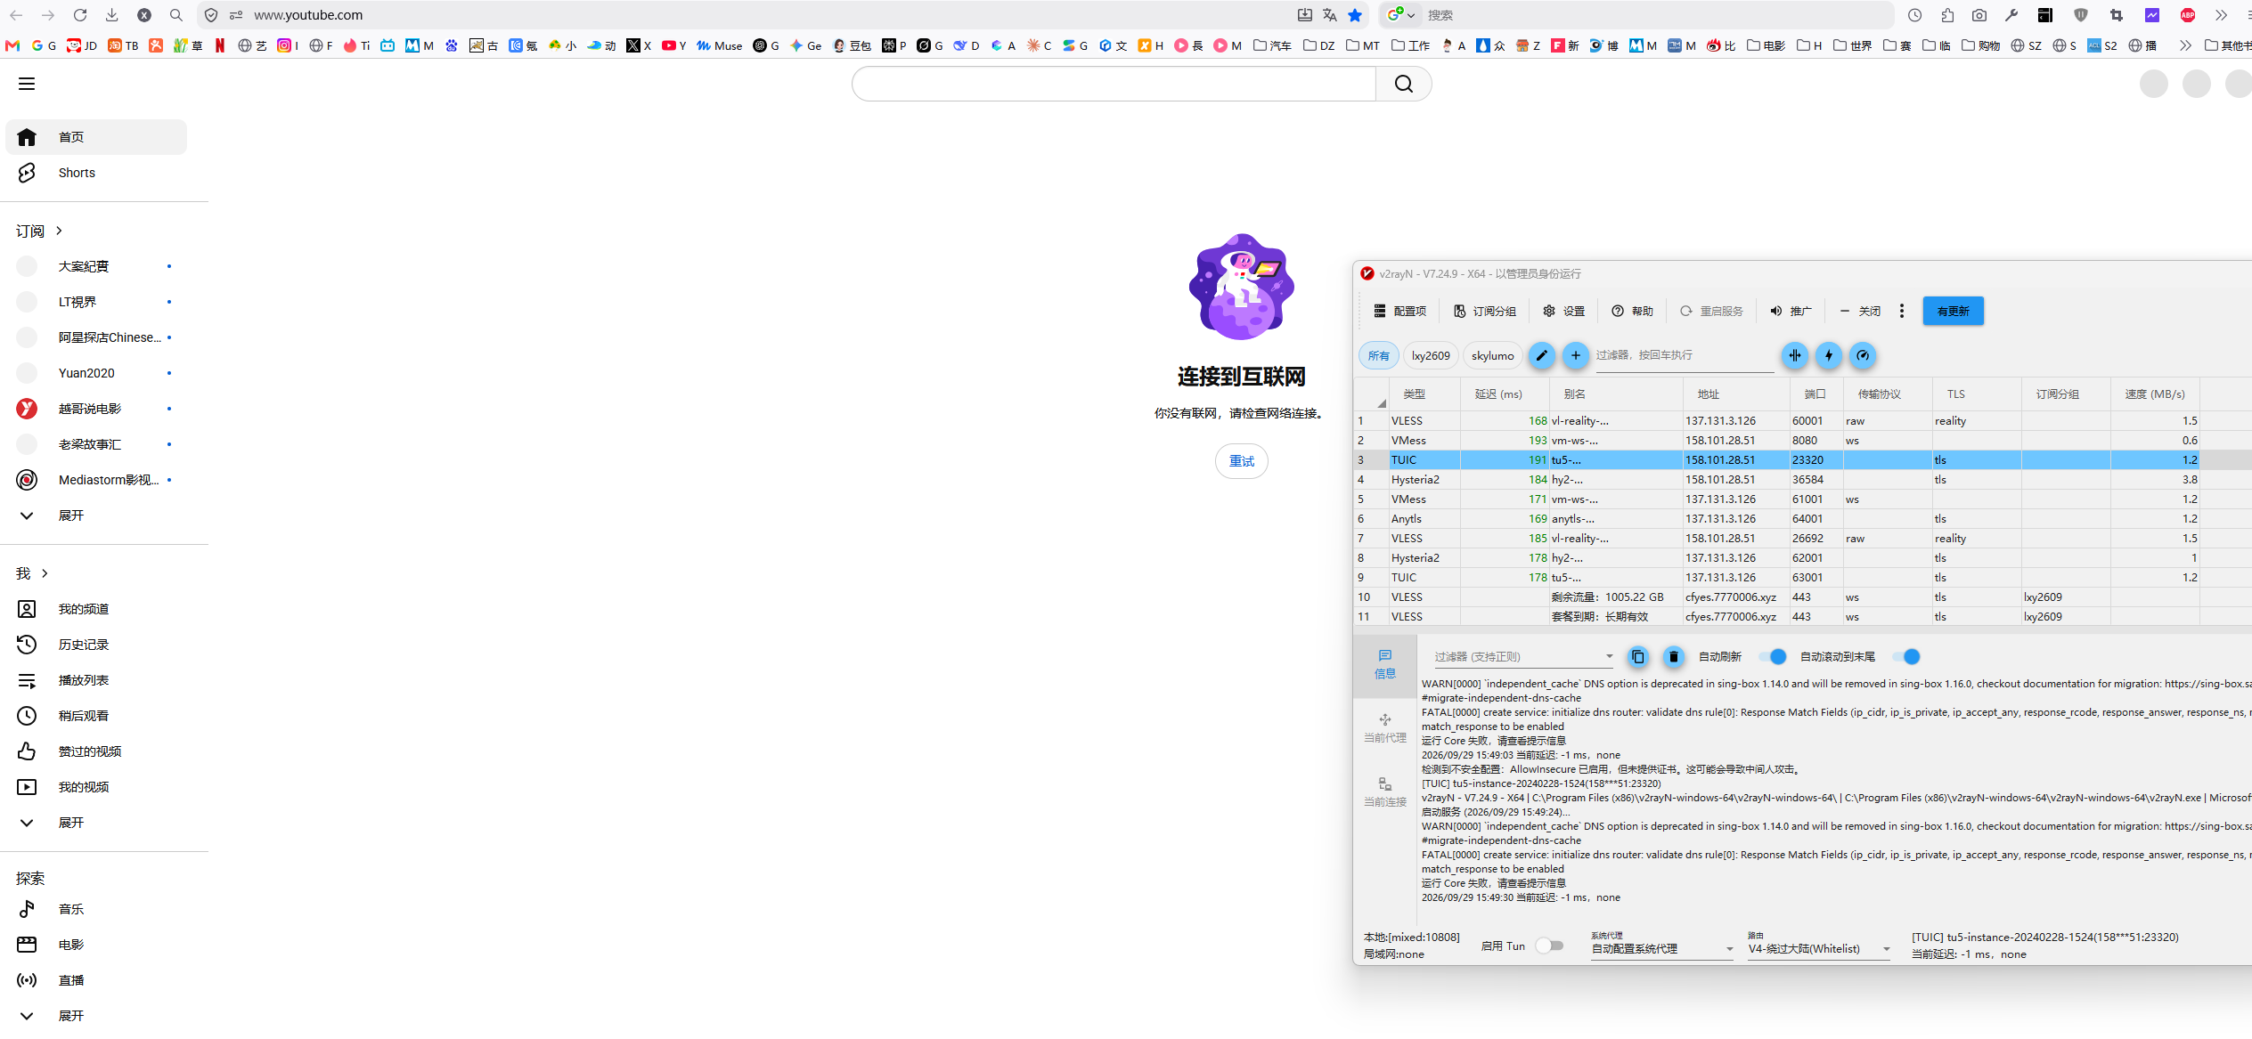Viewport: 2252px width, 1039px height.
Task: Go to 首页 in the YouTube sidebar
Action: [96, 137]
